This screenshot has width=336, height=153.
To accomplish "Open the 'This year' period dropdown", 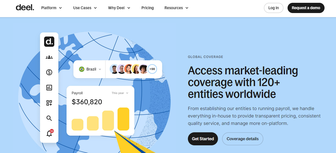I will (120, 93).
